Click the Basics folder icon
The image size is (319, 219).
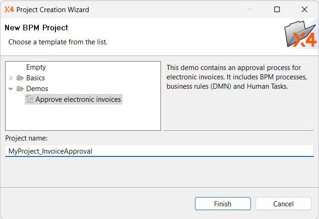[20, 78]
